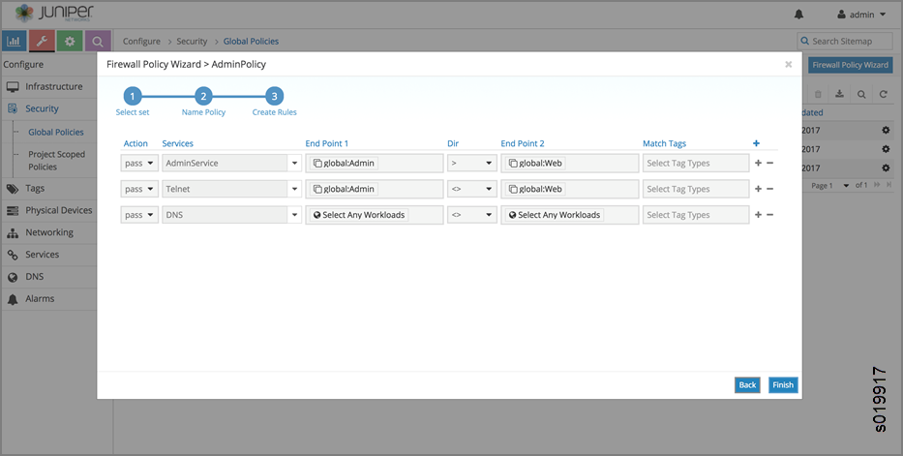The width and height of the screenshot is (903, 456).
Task: Open the Settings gear icon in top bar
Action: coord(70,42)
